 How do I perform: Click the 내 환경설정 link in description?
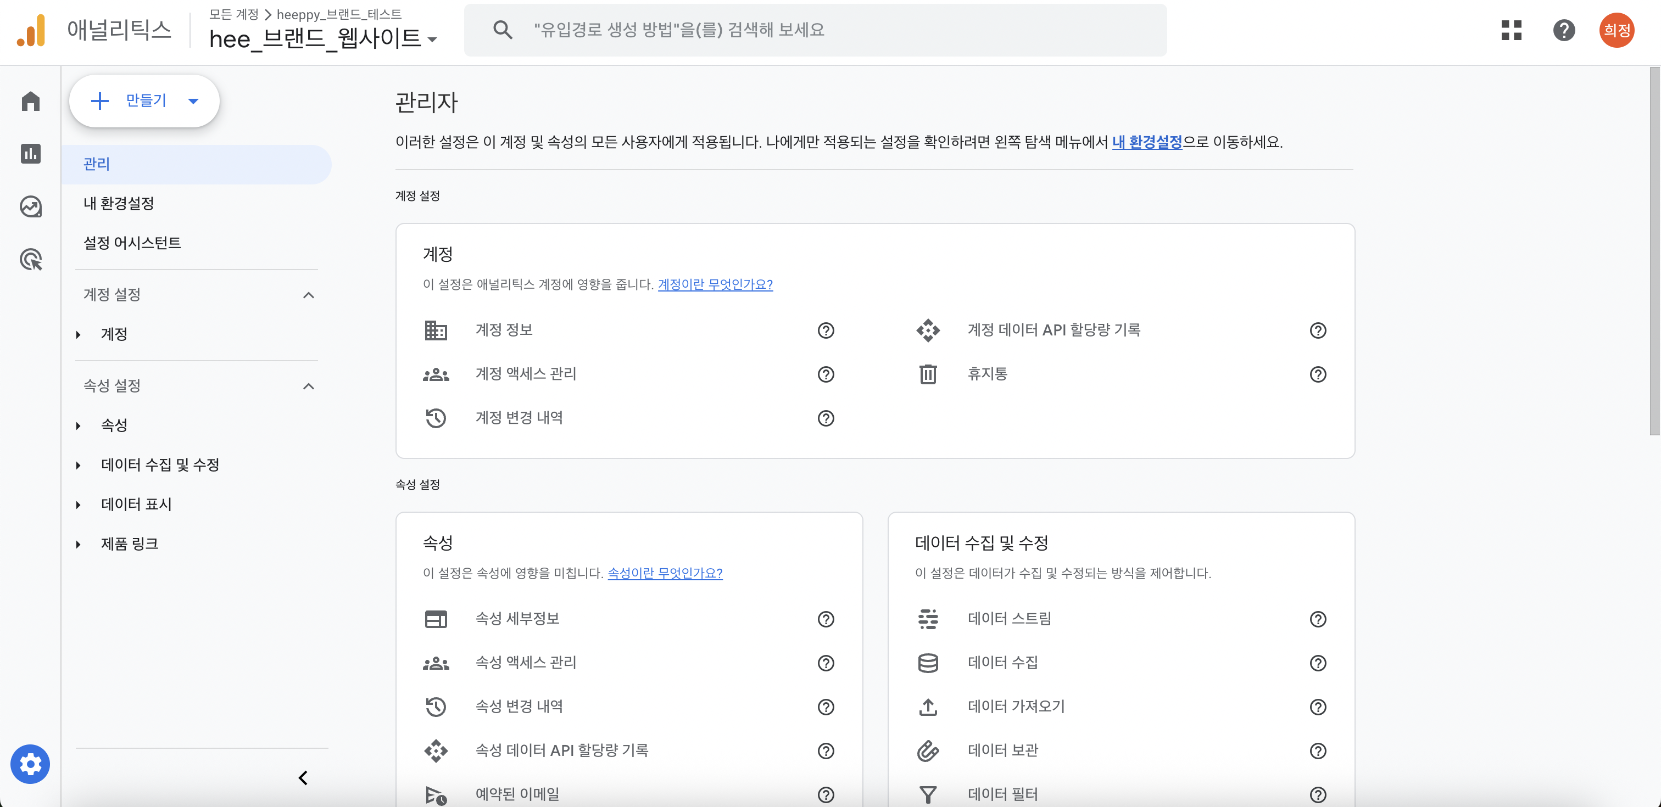tap(1147, 142)
